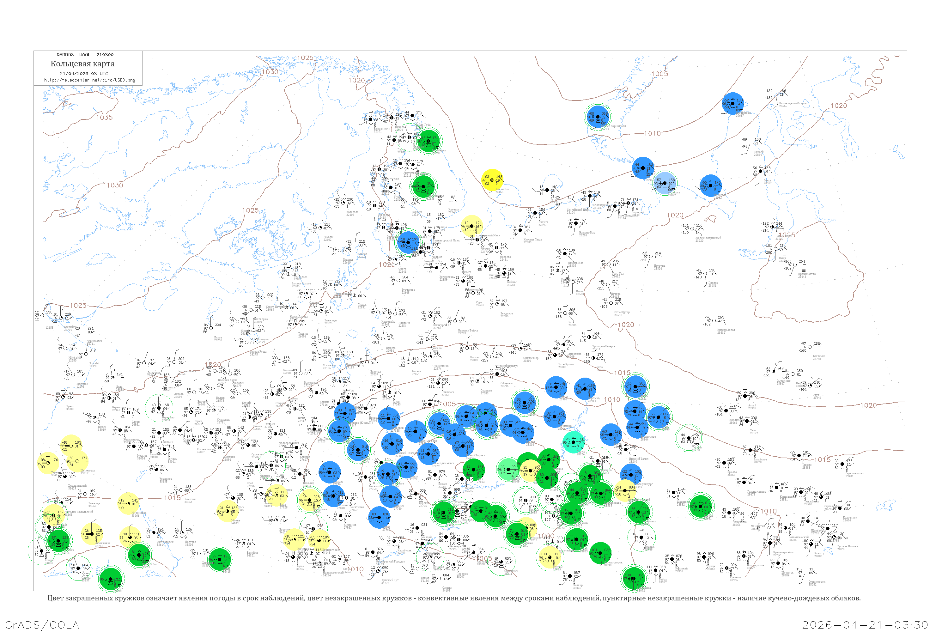Click the map title "Кольцевая карта"
The image size is (948, 632).
coord(82,64)
